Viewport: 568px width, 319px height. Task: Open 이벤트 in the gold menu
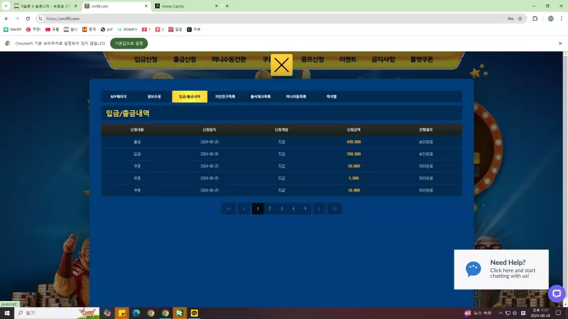pos(347,59)
